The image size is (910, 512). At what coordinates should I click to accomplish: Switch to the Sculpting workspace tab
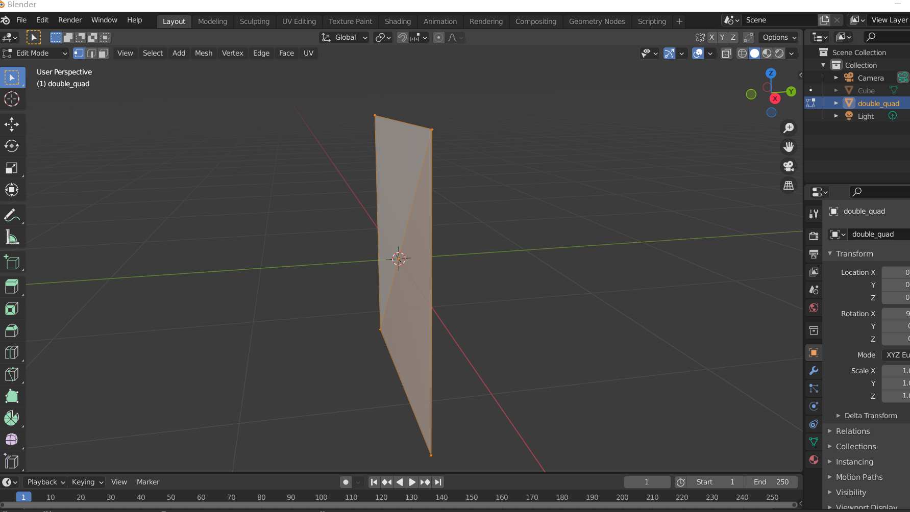pos(254,21)
